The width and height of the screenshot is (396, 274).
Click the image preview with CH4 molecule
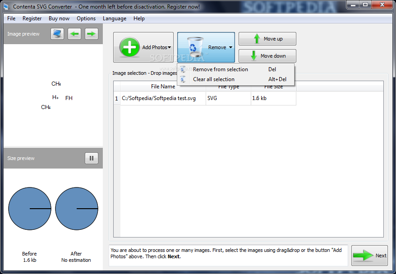(53, 96)
